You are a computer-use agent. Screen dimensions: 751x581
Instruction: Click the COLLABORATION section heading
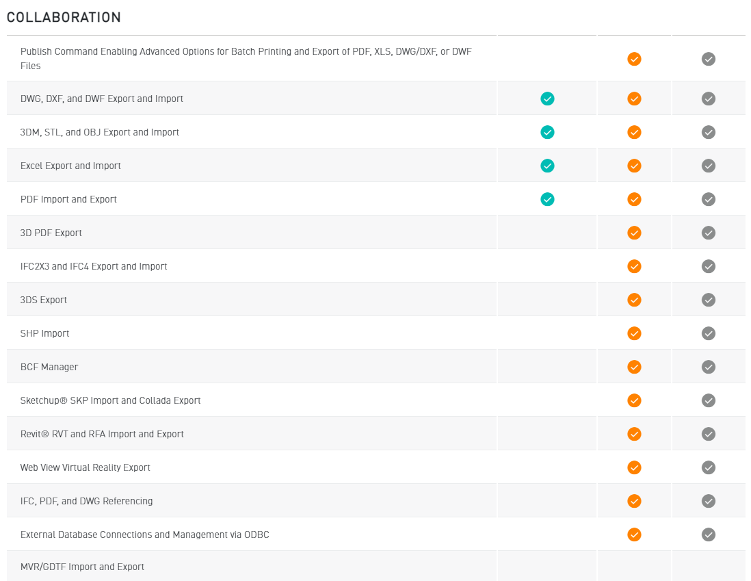(64, 18)
